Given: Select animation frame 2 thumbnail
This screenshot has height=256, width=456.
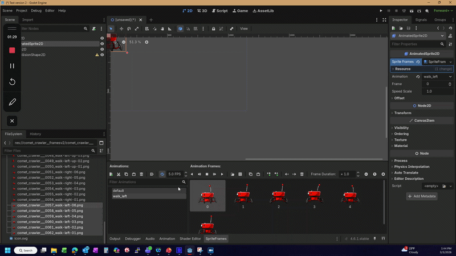Looking at the screenshot, I should (x=279, y=196).
